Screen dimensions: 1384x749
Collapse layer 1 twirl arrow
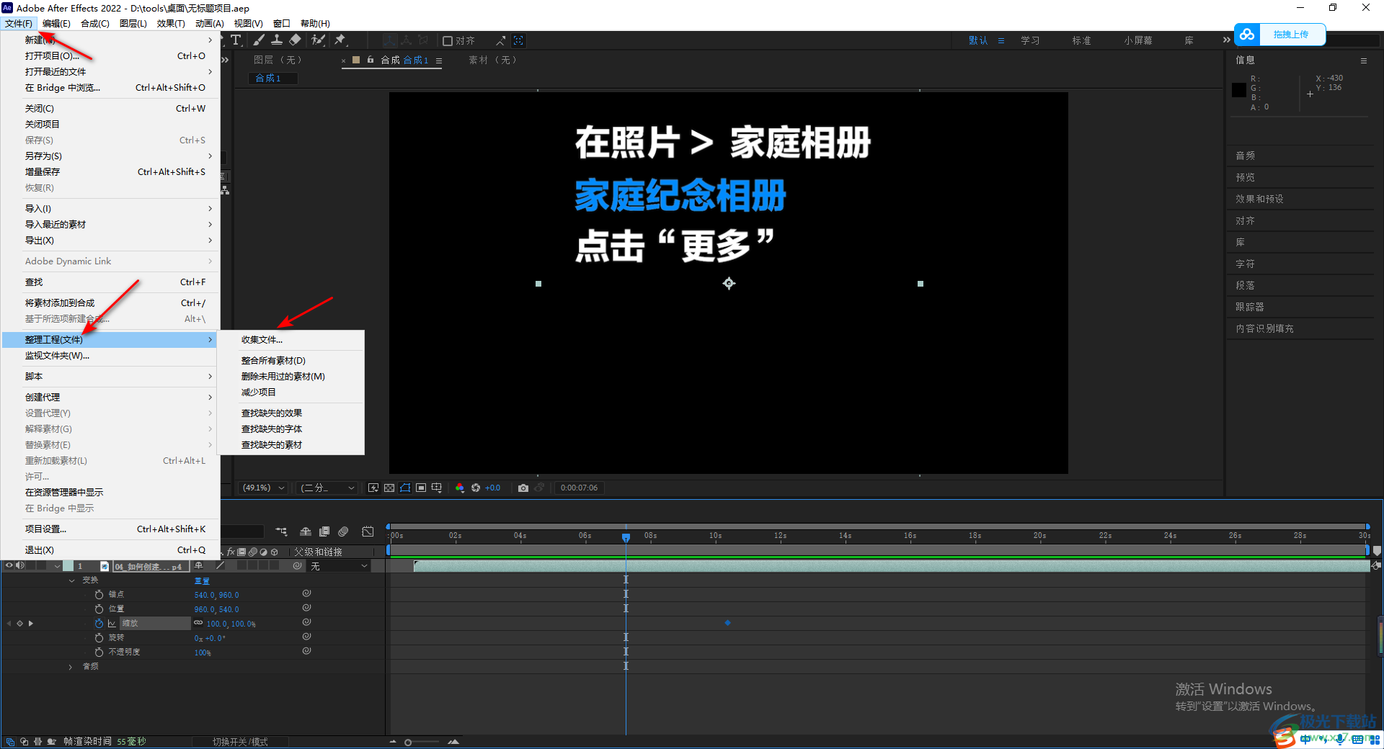point(57,566)
